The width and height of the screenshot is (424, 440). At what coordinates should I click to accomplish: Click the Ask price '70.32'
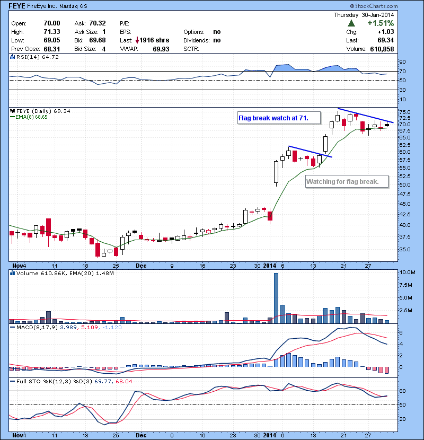pyautogui.click(x=98, y=23)
